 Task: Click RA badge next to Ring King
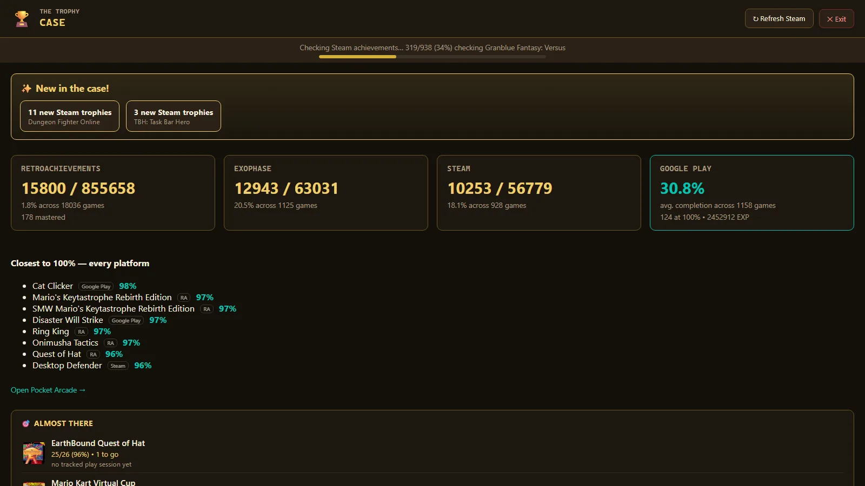[81, 332]
